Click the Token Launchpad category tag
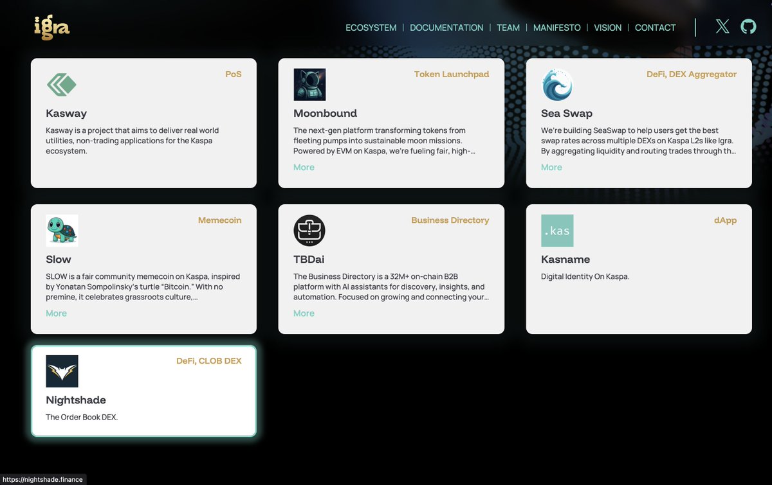772x485 pixels. (452, 74)
